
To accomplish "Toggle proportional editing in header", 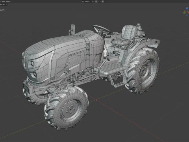I will click(x=103, y=2).
